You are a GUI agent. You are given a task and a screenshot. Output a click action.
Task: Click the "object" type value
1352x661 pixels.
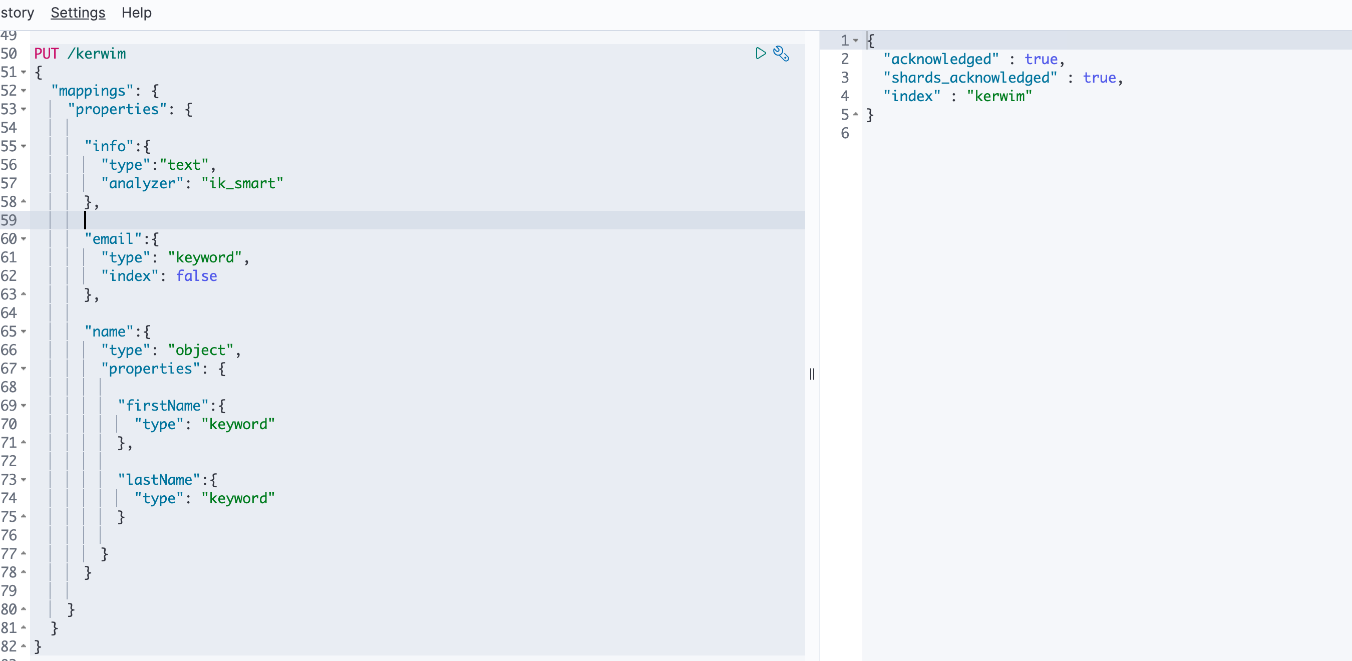[x=200, y=350]
